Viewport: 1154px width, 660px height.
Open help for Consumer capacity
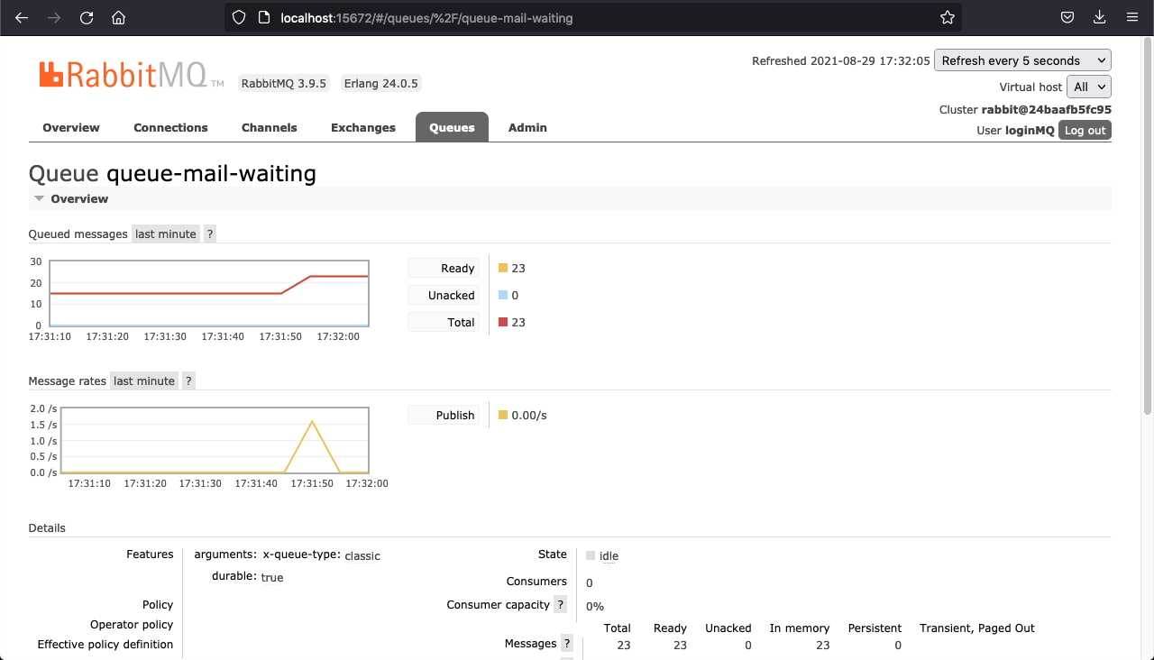coord(561,604)
